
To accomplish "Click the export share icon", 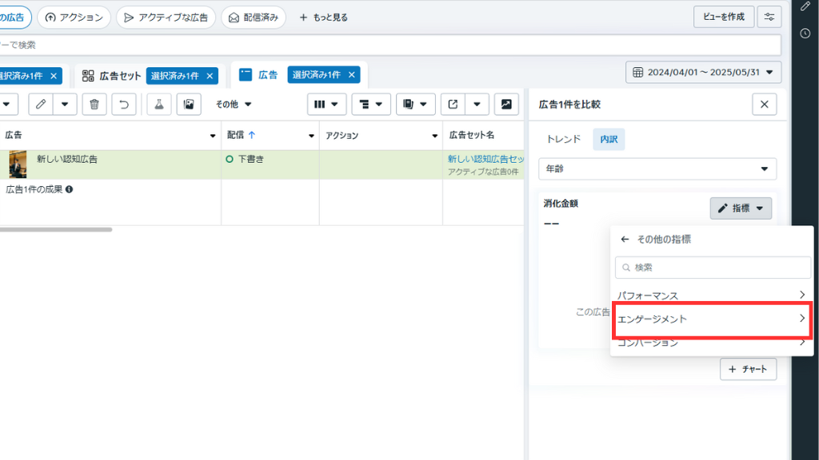I will [x=453, y=104].
